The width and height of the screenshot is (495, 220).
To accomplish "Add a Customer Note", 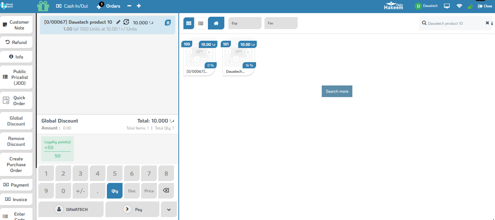I will click(16, 25).
